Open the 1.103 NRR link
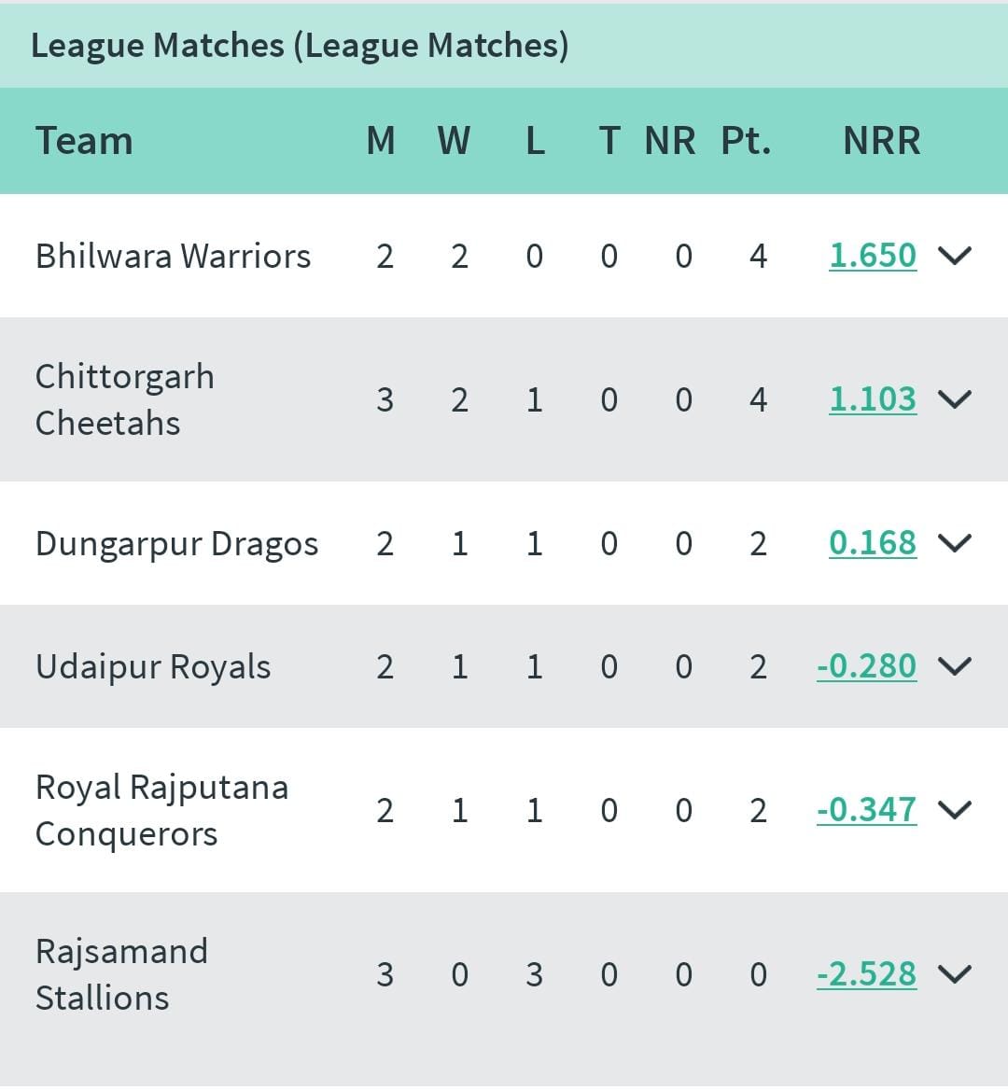1008x1090 pixels. pos(874,399)
